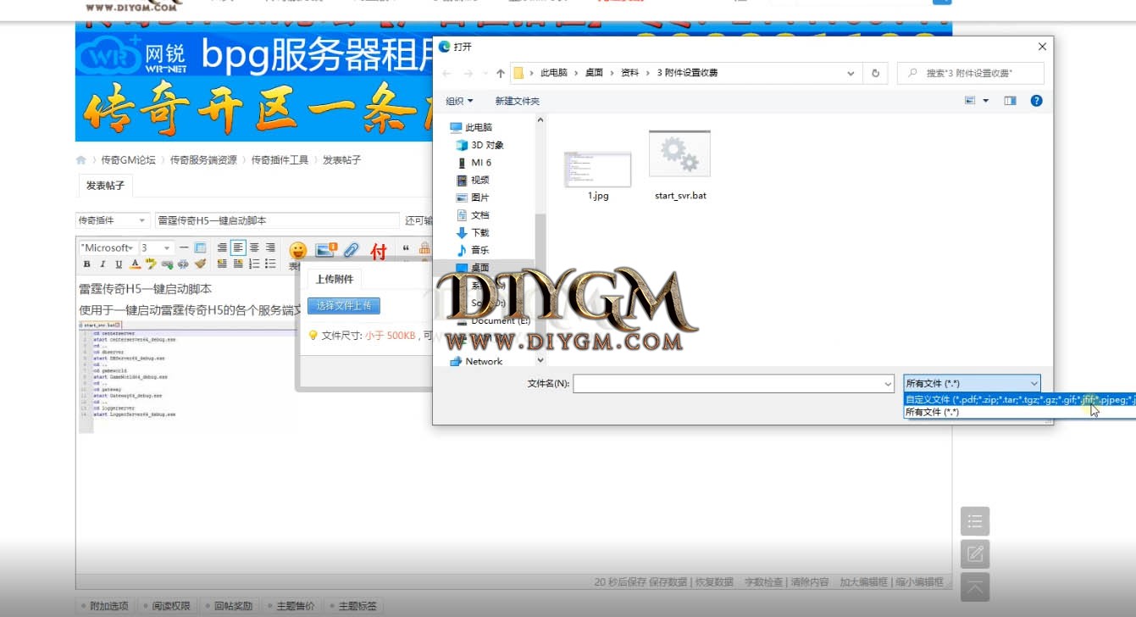1136x617 pixels.
Task: Open the insert image tool
Action: coord(326,249)
